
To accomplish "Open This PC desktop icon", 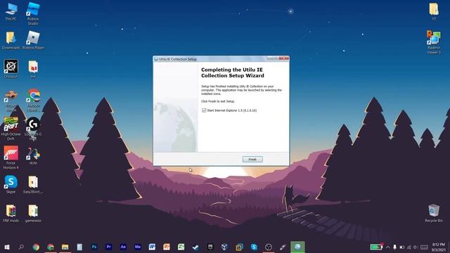I will point(11,12).
